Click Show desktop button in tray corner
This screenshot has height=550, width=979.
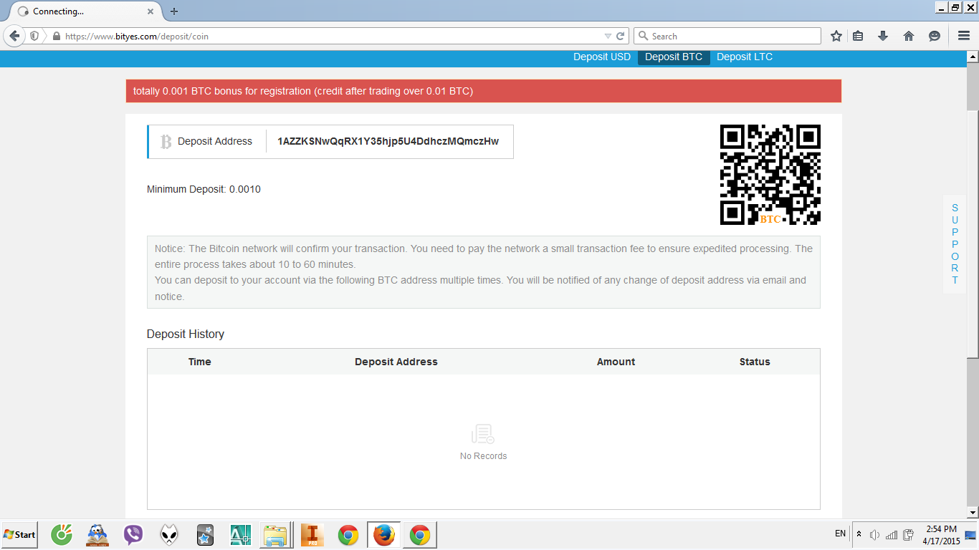pos(971,535)
